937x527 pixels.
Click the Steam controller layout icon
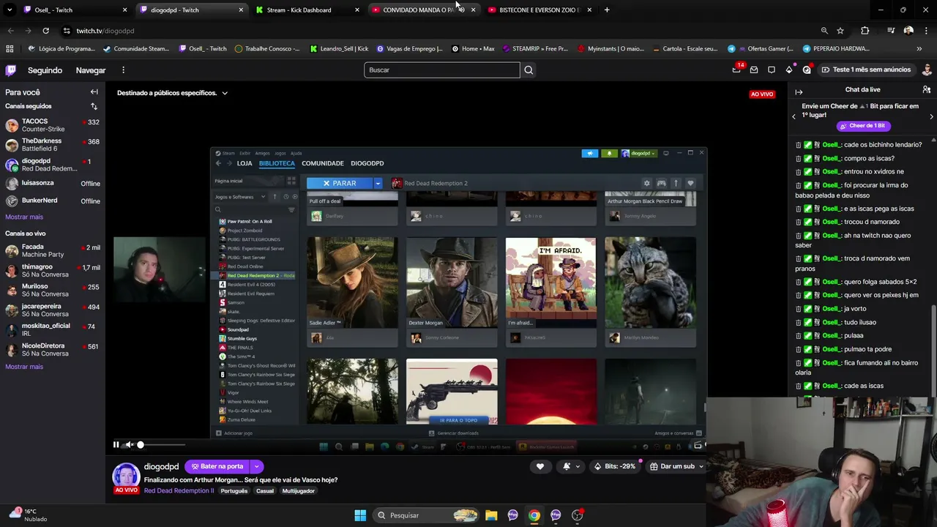coord(661,183)
